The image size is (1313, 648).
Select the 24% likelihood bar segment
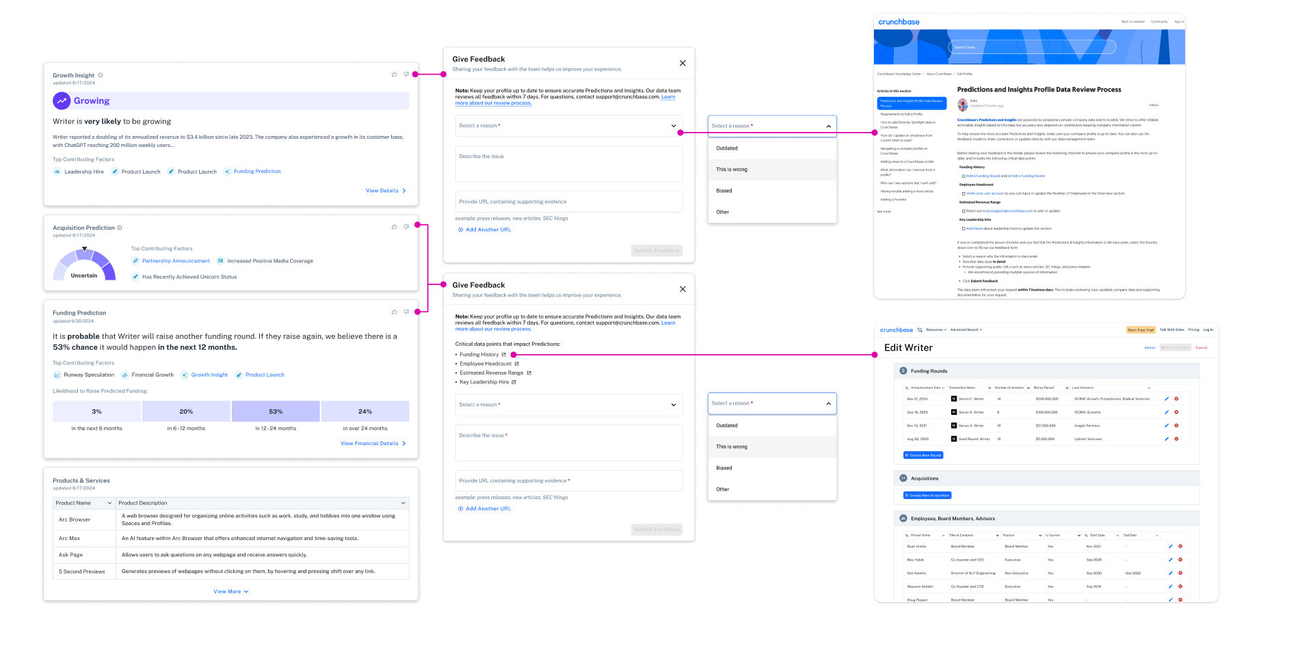pyautogui.click(x=365, y=411)
